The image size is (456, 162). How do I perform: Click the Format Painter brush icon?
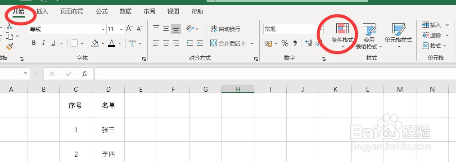pos(9,46)
